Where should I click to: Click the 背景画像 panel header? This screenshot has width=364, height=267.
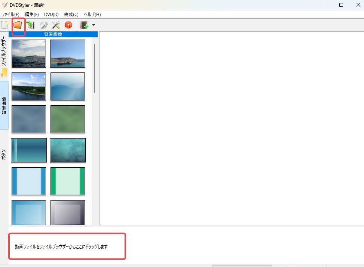[53, 34]
